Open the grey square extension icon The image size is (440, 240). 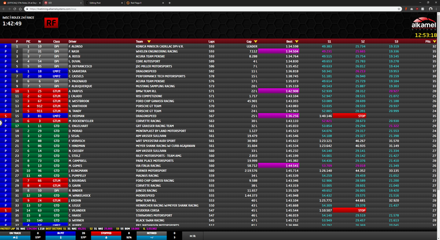click(x=422, y=9)
